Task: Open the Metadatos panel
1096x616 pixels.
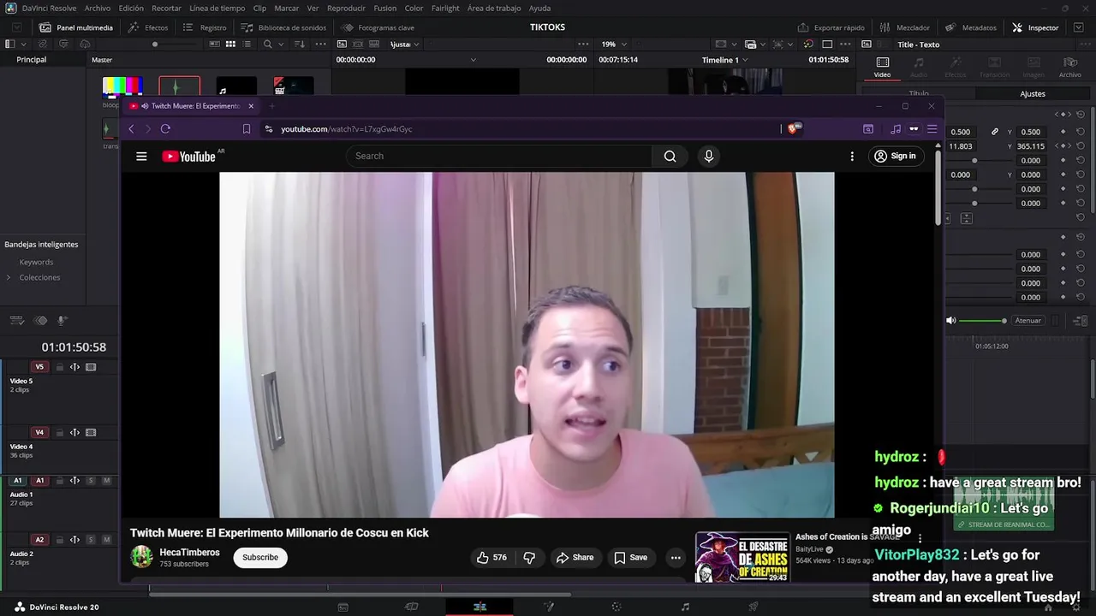Action: (971, 27)
